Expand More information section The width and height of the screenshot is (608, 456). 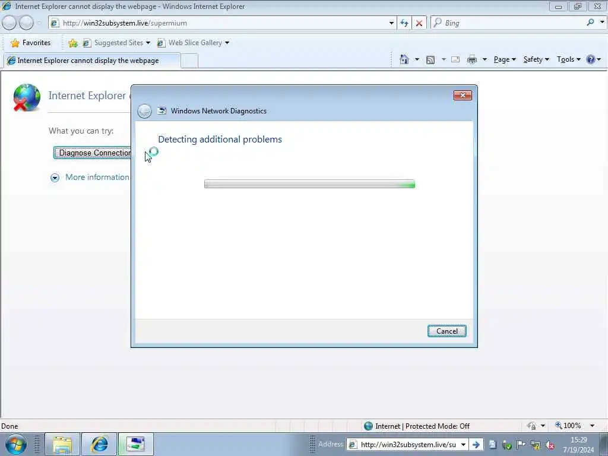[90, 177]
